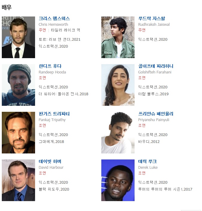Click the 크리스 헴스워스 name link
The width and height of the screenshot is (202, 211).
point(54,19)
